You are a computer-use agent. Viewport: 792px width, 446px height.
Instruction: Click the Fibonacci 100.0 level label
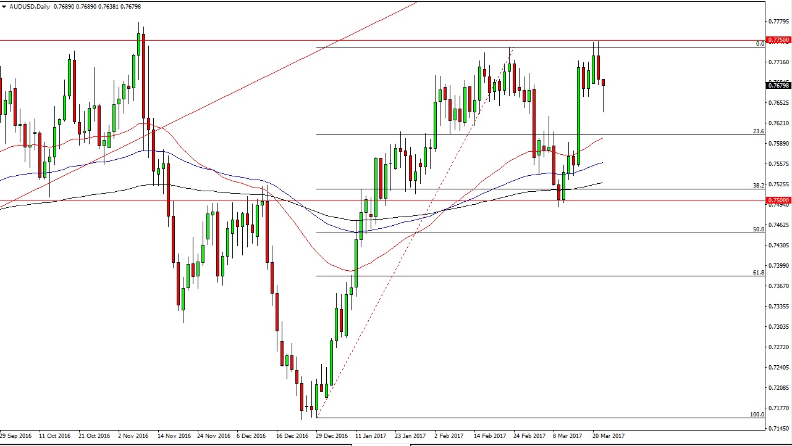coord(757,414)
